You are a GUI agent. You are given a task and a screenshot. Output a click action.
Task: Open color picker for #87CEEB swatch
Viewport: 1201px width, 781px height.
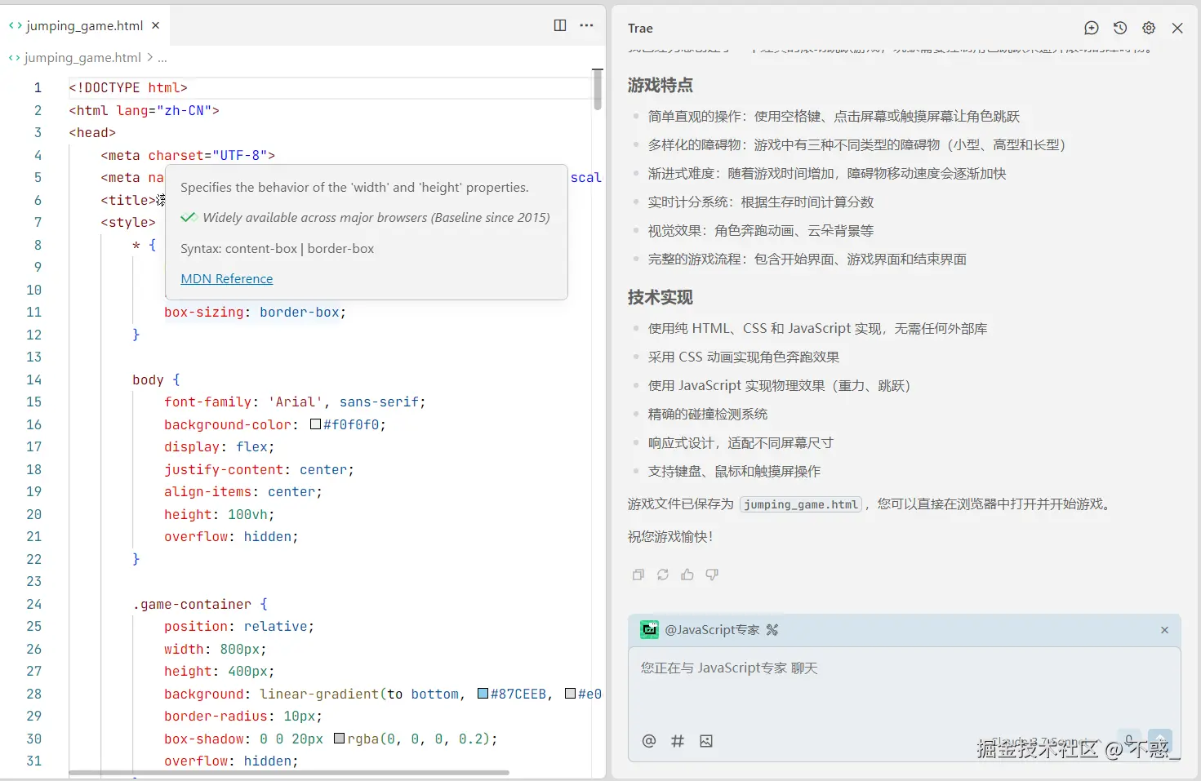(483, 694)
